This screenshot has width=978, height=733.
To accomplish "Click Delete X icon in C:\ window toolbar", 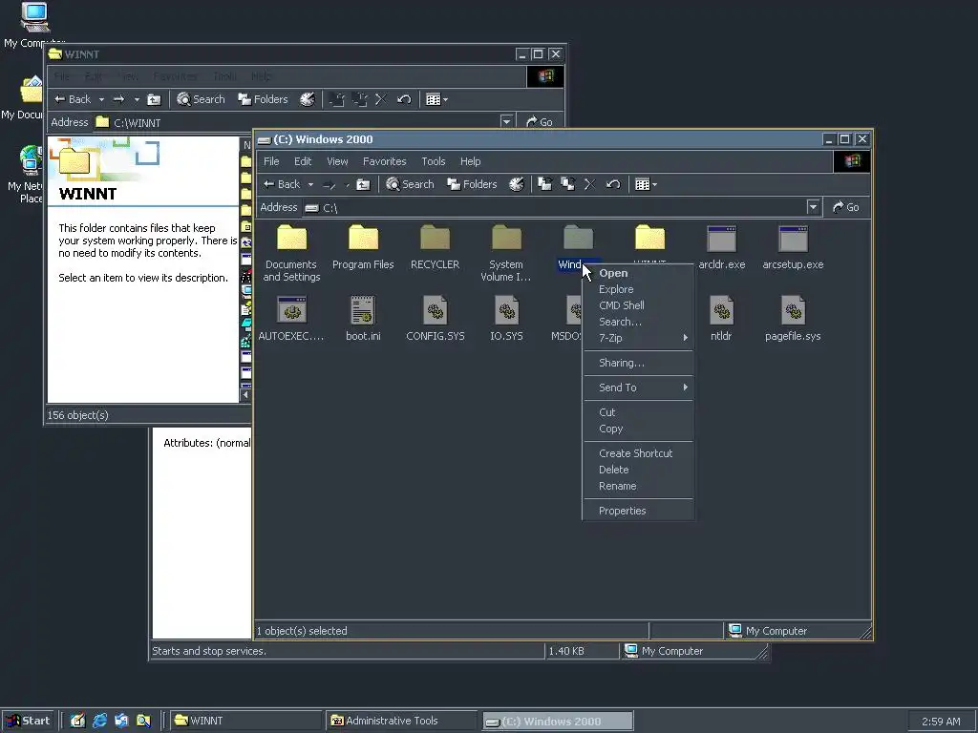I will point(589,184).
